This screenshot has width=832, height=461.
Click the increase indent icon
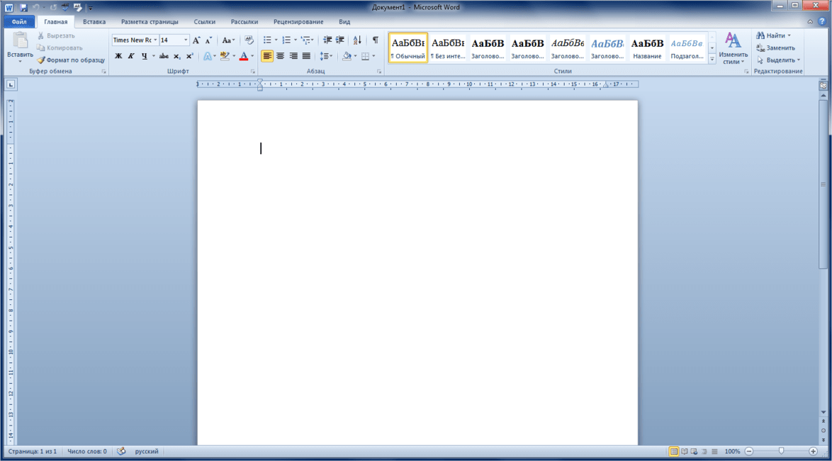tap(340, 40)
